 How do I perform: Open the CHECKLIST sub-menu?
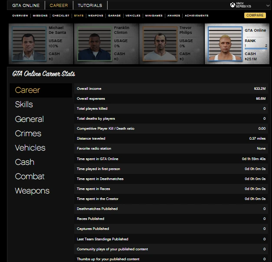click(61, 16)
